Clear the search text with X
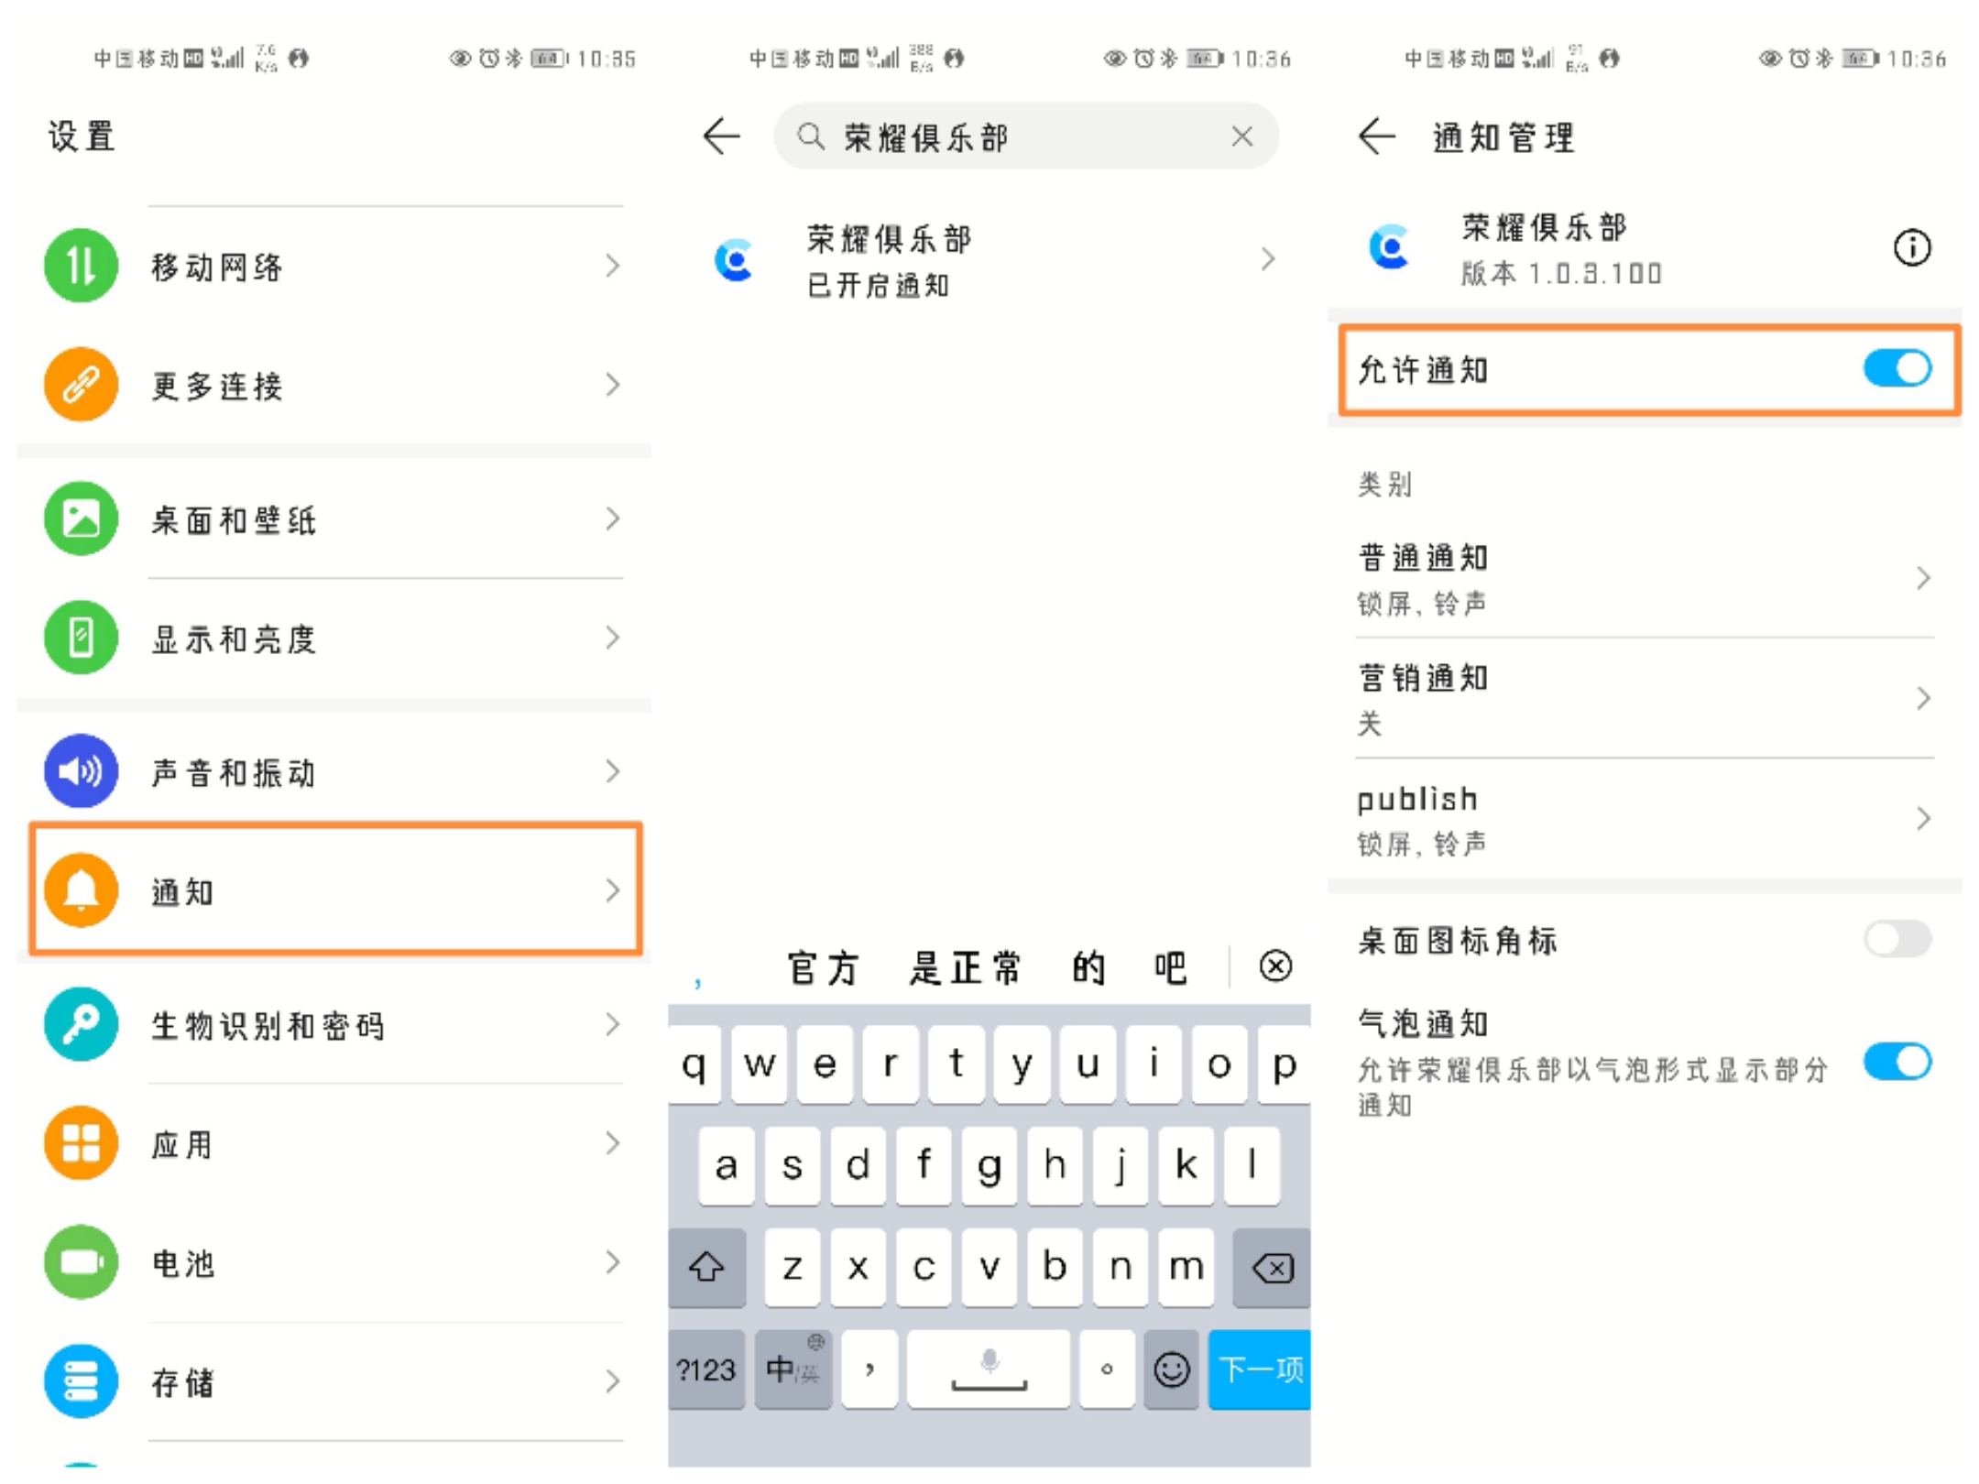This screenshot has height=1484, width=1979. [x=1242, y=136]
